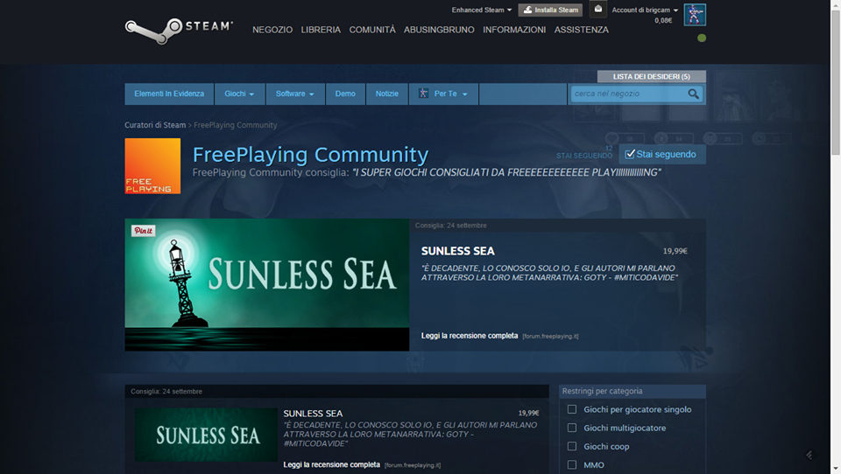Click the FreePlaying curator logo image
This screenshot has height=474, width=841.
click(x=152, y=166)
